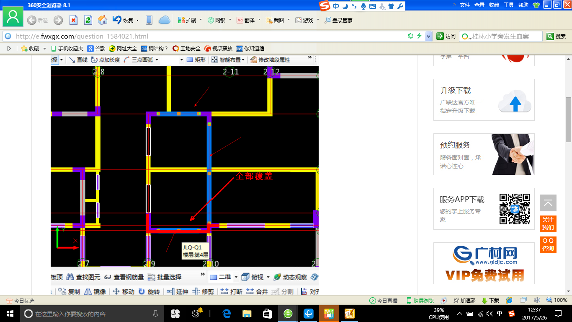This screenshot has height=322, width=572.
Task: Click the QQ咨询 orange button
Action: (x=548, y=244)
